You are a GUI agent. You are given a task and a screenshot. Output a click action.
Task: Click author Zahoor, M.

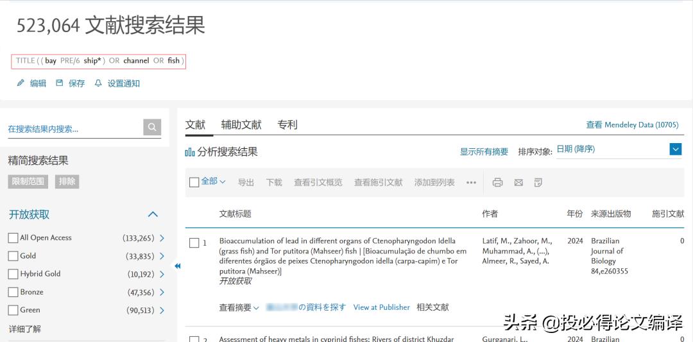[533, 241]
